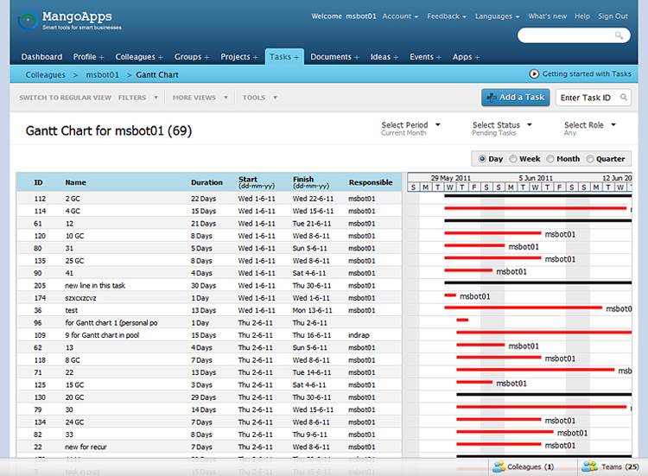Click the plus icon next to Events
The image size is (648, 476).
coord(439,57)
